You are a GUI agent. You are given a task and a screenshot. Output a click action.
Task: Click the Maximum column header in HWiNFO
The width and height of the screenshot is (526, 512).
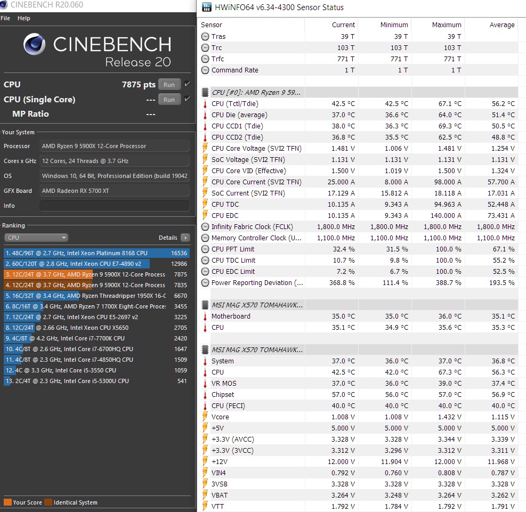447,25
